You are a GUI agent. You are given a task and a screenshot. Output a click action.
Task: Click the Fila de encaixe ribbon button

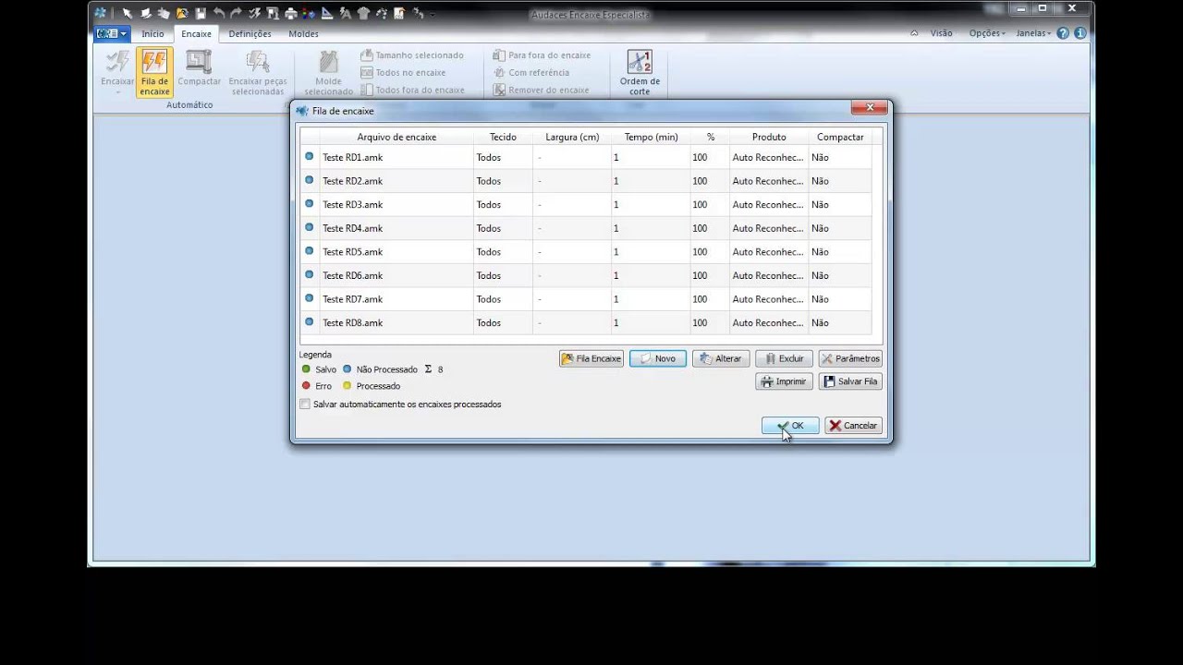(x=154, y=72)
